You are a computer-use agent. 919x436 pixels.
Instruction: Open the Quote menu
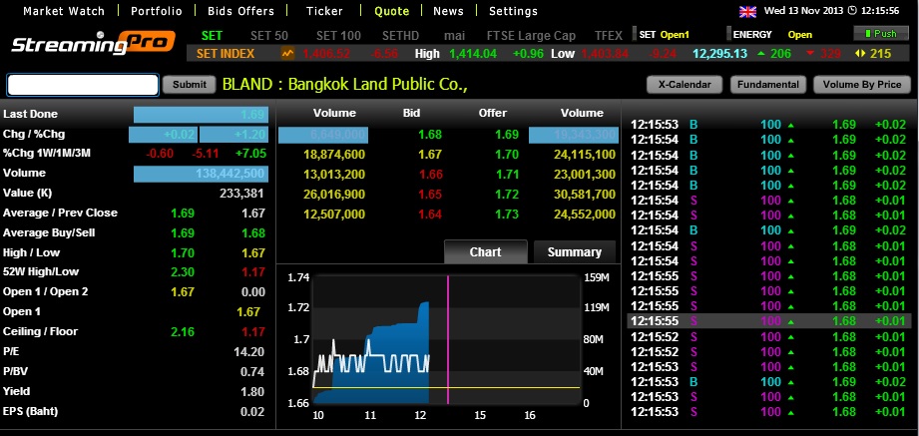tap(391, 11)
